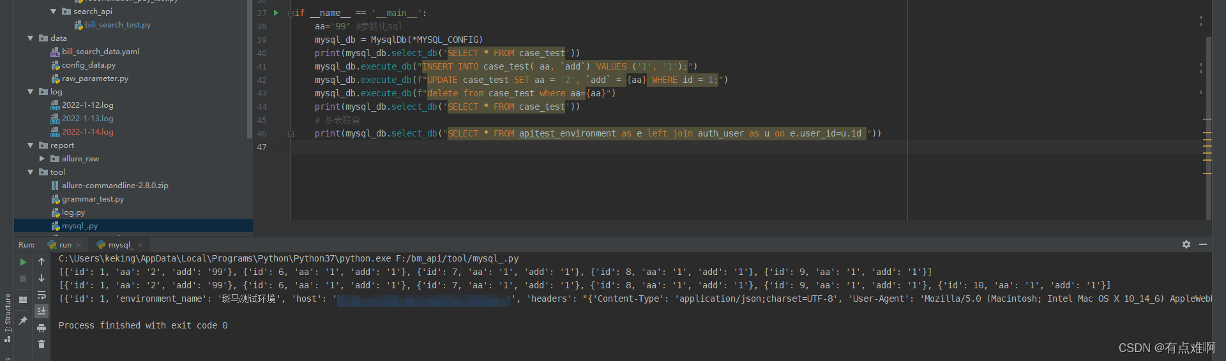1226x361 pixels.
Task: Click line number 47 in the gutter
Action: pos(262,147)
